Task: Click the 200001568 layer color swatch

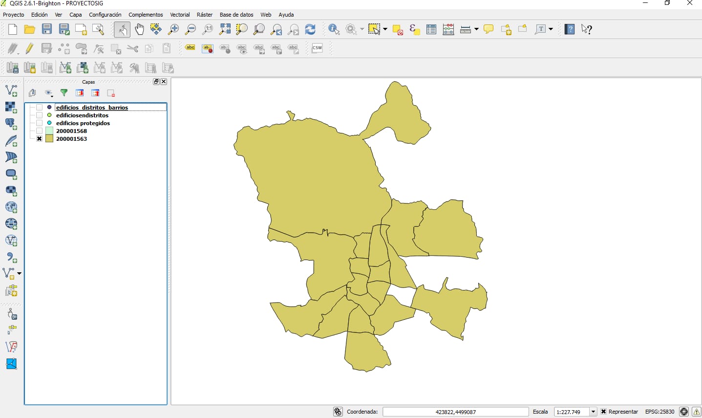Action: (x=49, y=131)
